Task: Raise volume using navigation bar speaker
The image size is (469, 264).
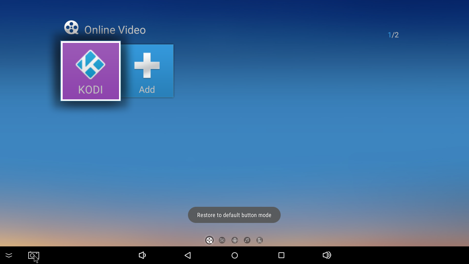Action: click(327, 255)
